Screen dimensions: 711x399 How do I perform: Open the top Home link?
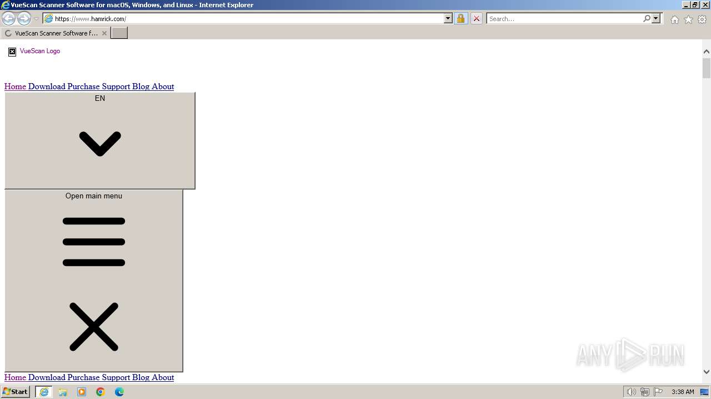15,86
